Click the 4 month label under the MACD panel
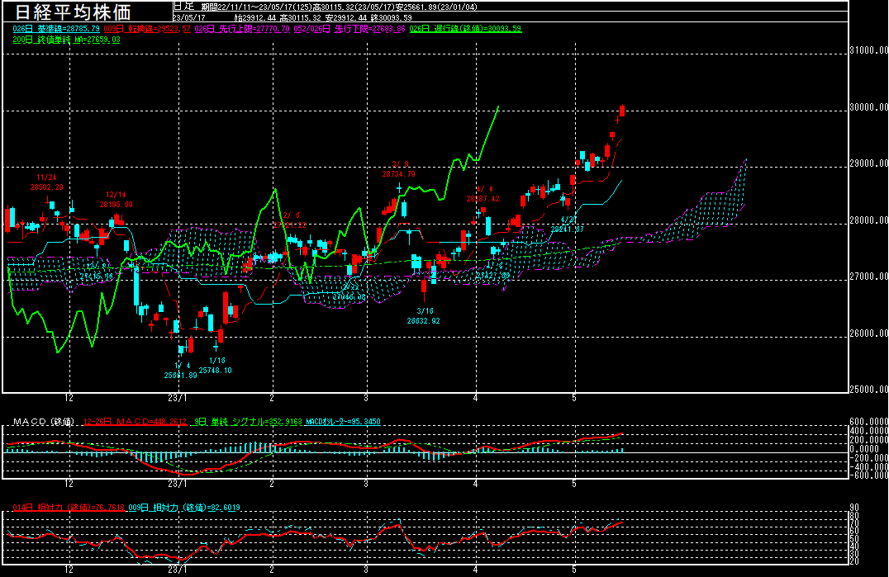 coord(475,484)
